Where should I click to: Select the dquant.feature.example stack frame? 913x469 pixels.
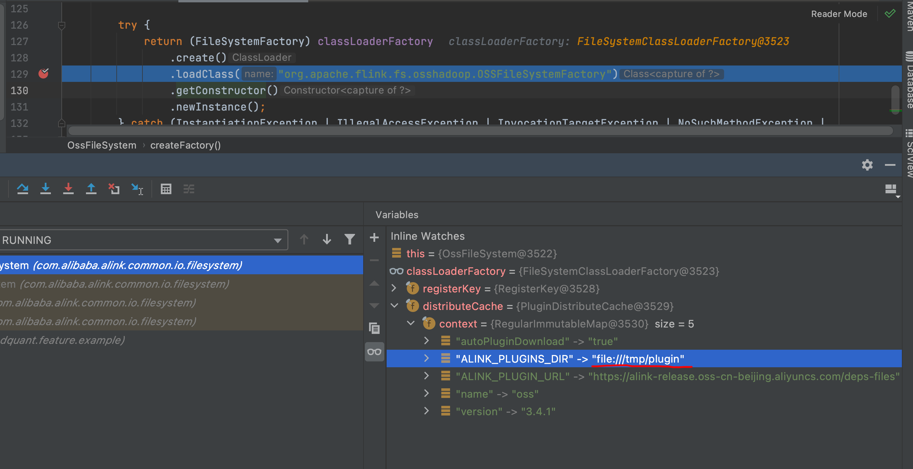pos(182,340)
